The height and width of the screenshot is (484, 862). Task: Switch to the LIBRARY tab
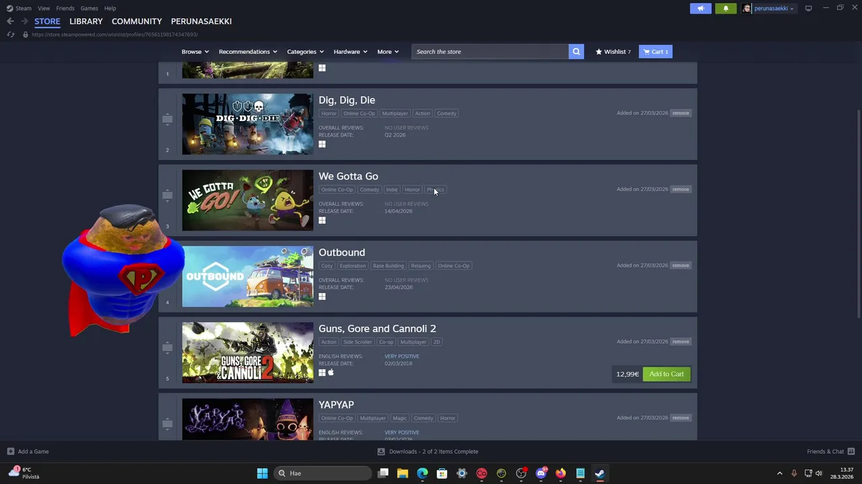(86, 21)
